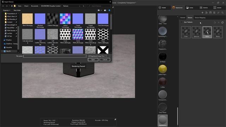Viewport: 226px width, 127px height.
Task: Select the Transparent appearance sphere
Action: [x=162, y=94]
